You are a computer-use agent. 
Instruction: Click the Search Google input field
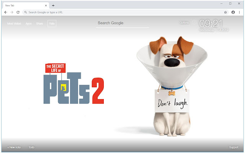coord(122,23)
